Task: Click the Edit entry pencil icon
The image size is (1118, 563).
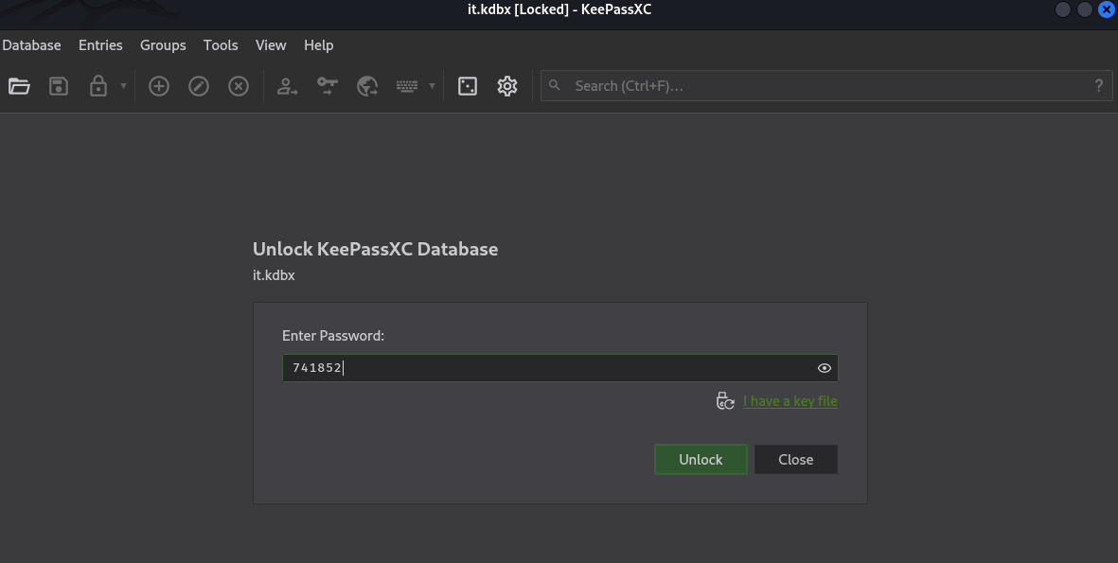Action: (198, 86)
